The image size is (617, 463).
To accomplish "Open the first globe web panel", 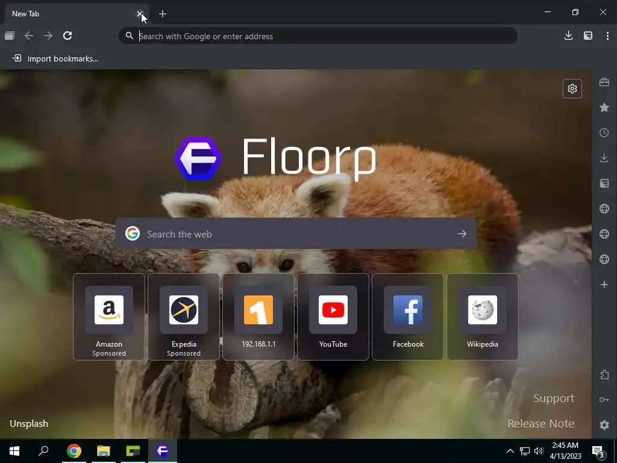I will click(x=604, y=209).
